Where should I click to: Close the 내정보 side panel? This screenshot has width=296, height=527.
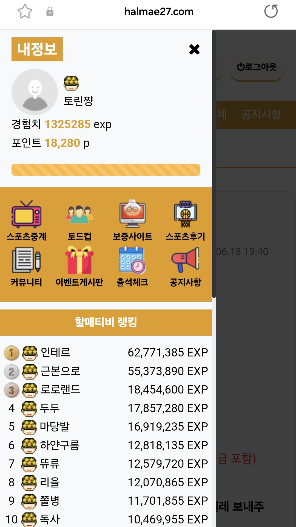click(x=194, y=49)
